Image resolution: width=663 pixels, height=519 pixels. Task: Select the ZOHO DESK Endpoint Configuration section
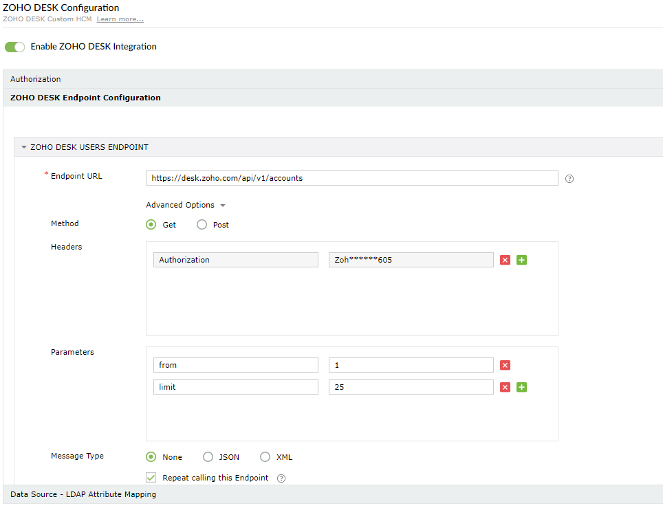[x=85, y=98]
